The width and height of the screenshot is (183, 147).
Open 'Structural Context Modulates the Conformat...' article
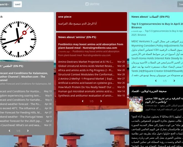tap(86, 74)
